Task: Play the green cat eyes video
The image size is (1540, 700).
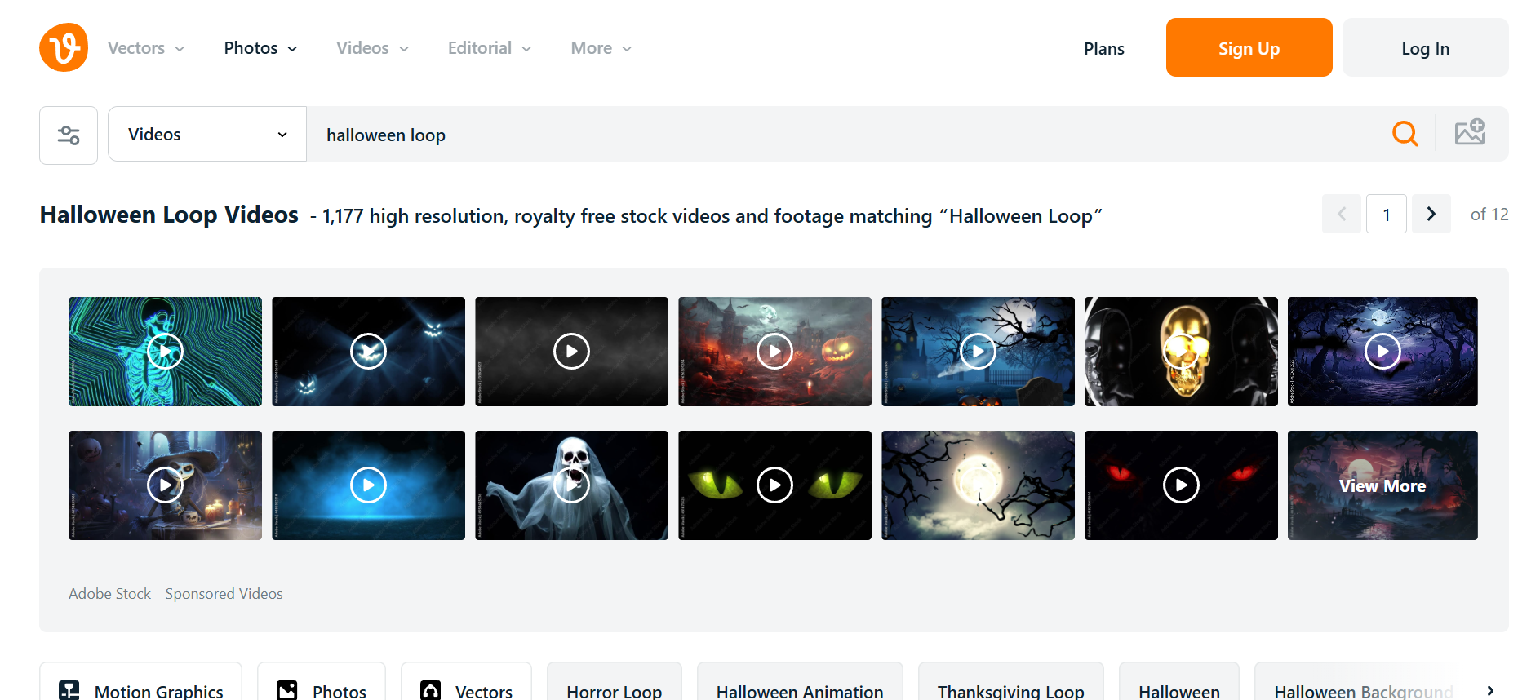Action: 774,485
